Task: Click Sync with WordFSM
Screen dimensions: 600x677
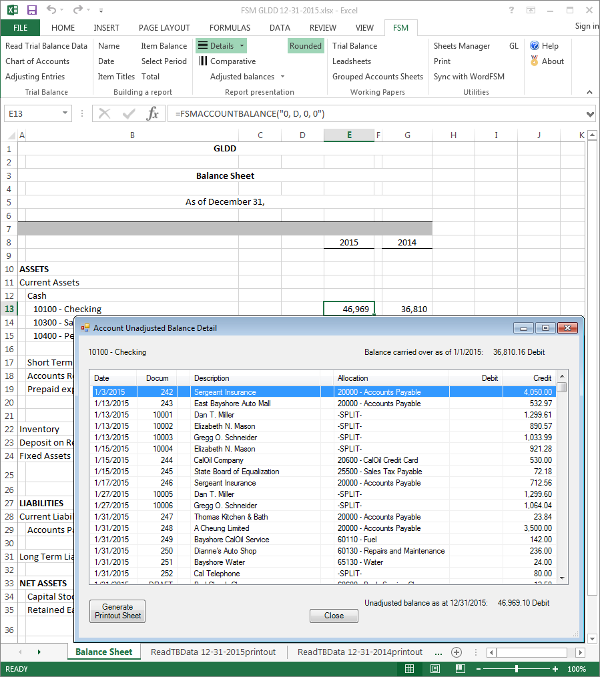Action: [x=469, y=77]
